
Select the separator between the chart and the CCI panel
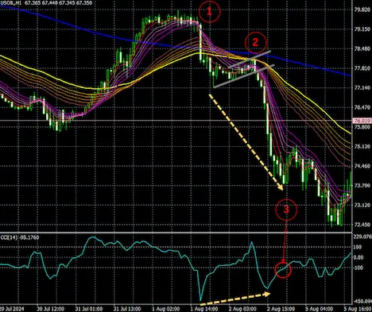click(x=176, y=233)
